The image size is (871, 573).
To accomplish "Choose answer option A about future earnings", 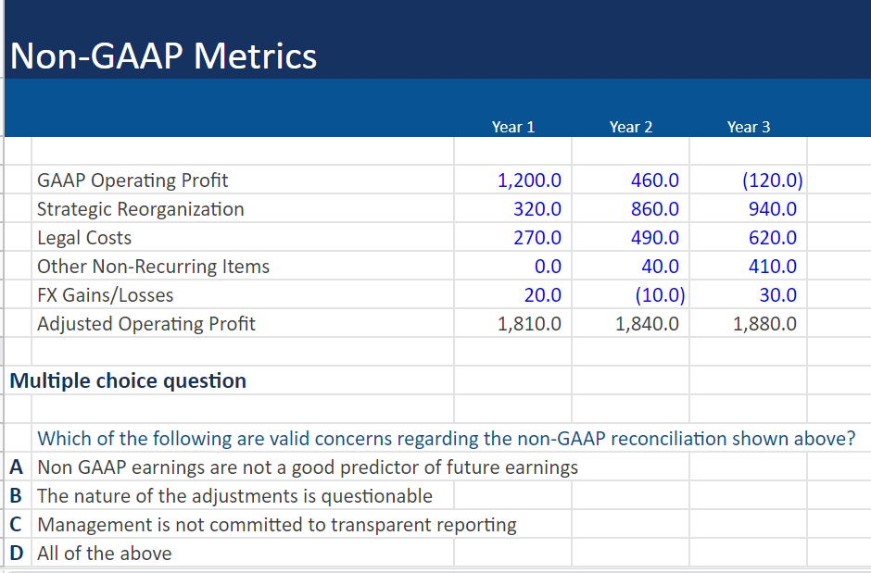I will (x=308, y=467).
